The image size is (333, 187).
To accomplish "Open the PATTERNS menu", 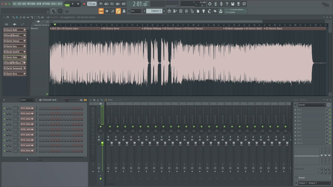I will (31, 4).
